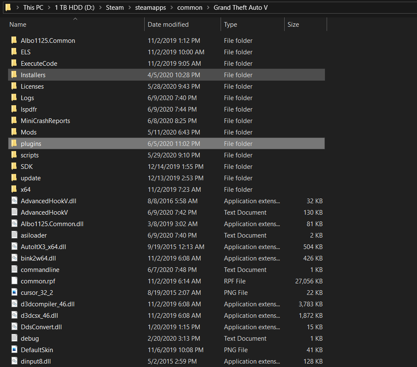Click the Albo1125.Common folder icon
Viewport: 417px width, 367px height.
click(x=14, y=40)
